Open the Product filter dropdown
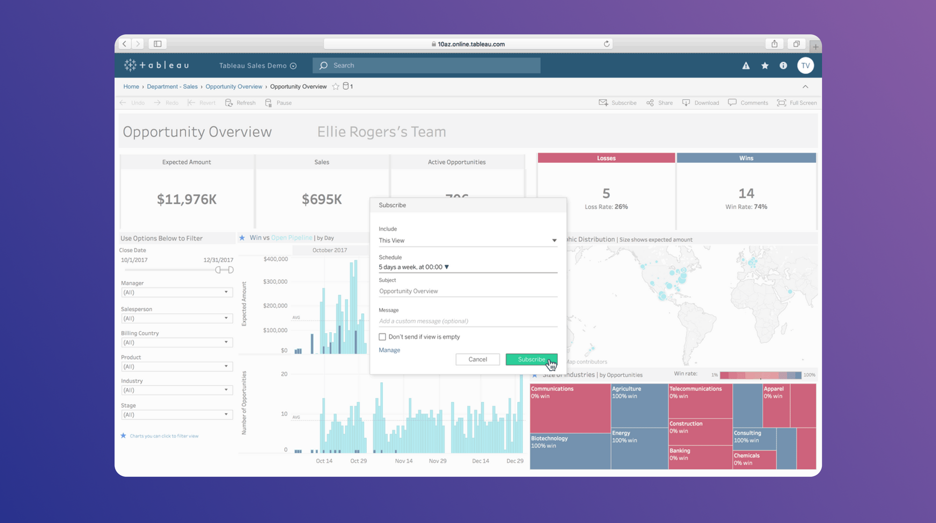This screenshot has width=936, height=523. [176, 367]
